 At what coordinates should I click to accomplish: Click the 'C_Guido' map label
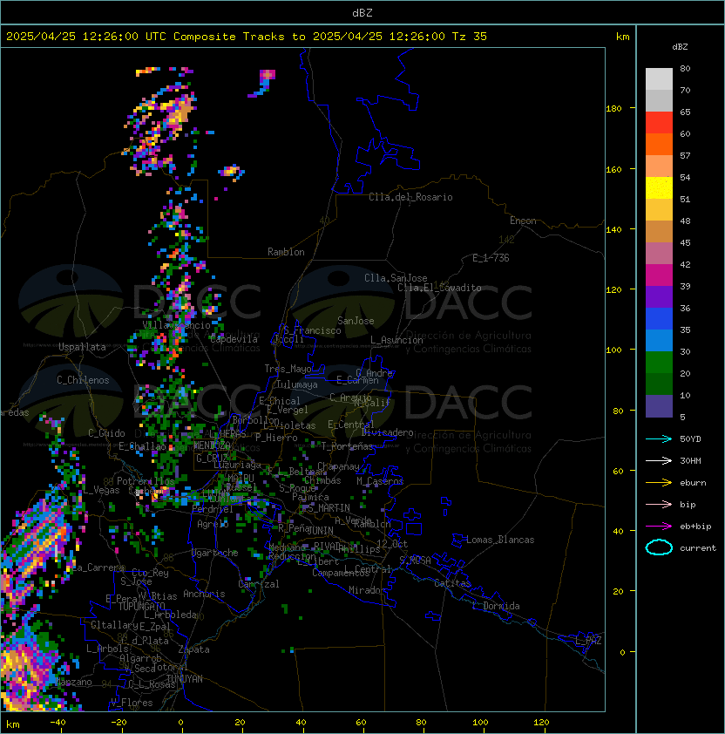click(x=106, y=433)
